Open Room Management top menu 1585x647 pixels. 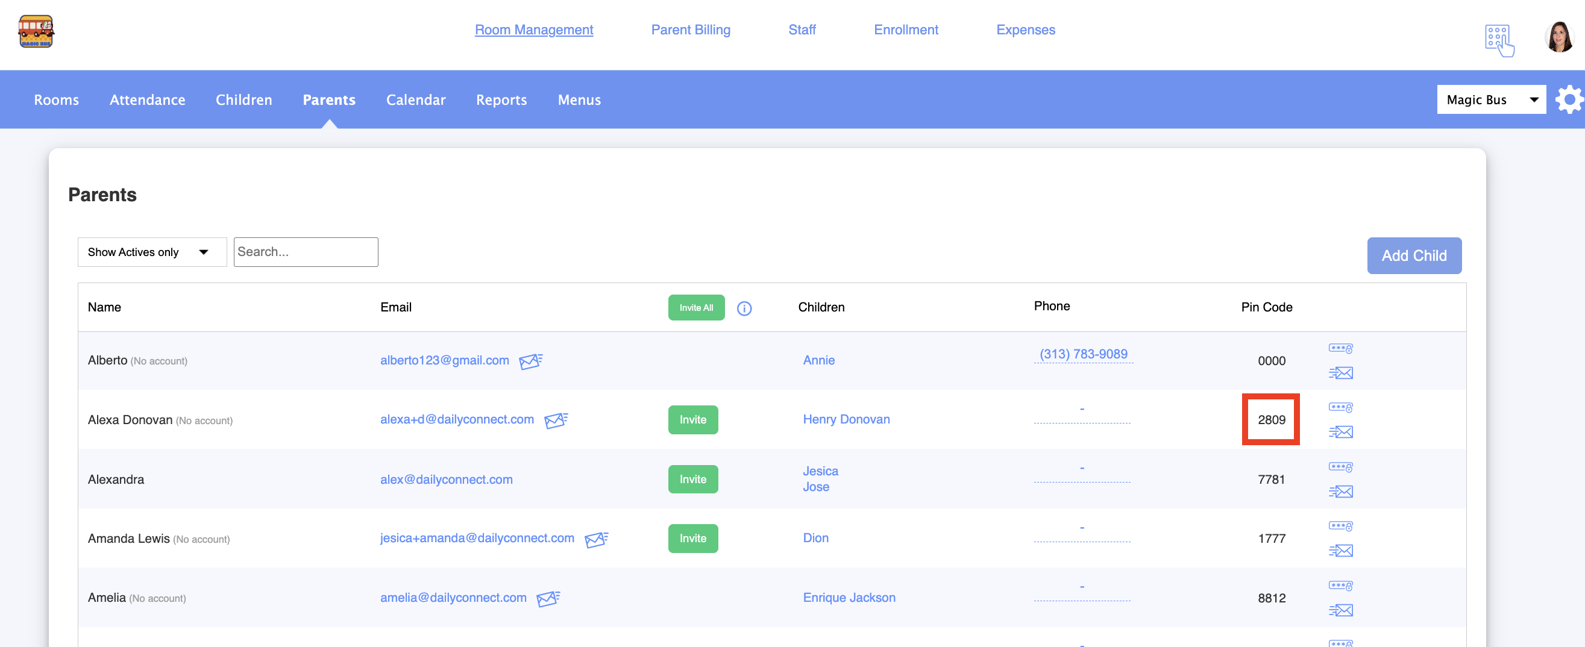pos(533,30)
